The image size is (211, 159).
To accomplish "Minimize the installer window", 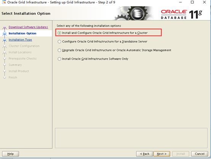I will 180,2.
